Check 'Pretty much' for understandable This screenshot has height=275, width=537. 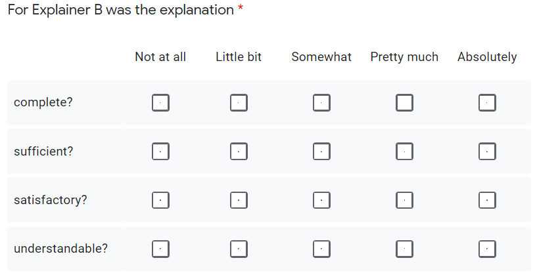(404, 249)
